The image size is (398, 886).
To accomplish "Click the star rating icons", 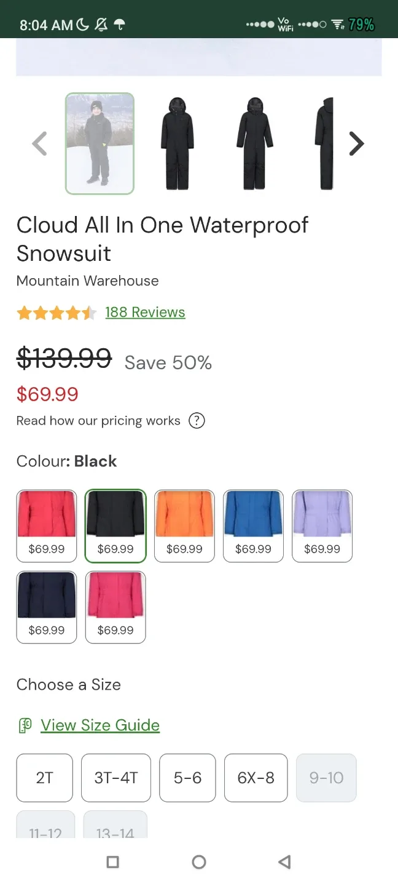I will click(x=57, y=313).
